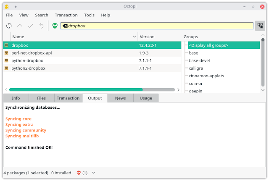This screenshot has height=181, width=269.
Task: Click the groups list up scroll arrow
Action: click(x=263, y=35)
